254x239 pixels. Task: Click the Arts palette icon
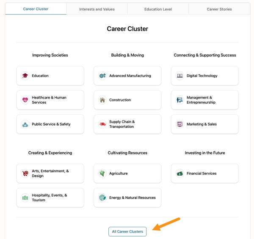pos(25,173)
